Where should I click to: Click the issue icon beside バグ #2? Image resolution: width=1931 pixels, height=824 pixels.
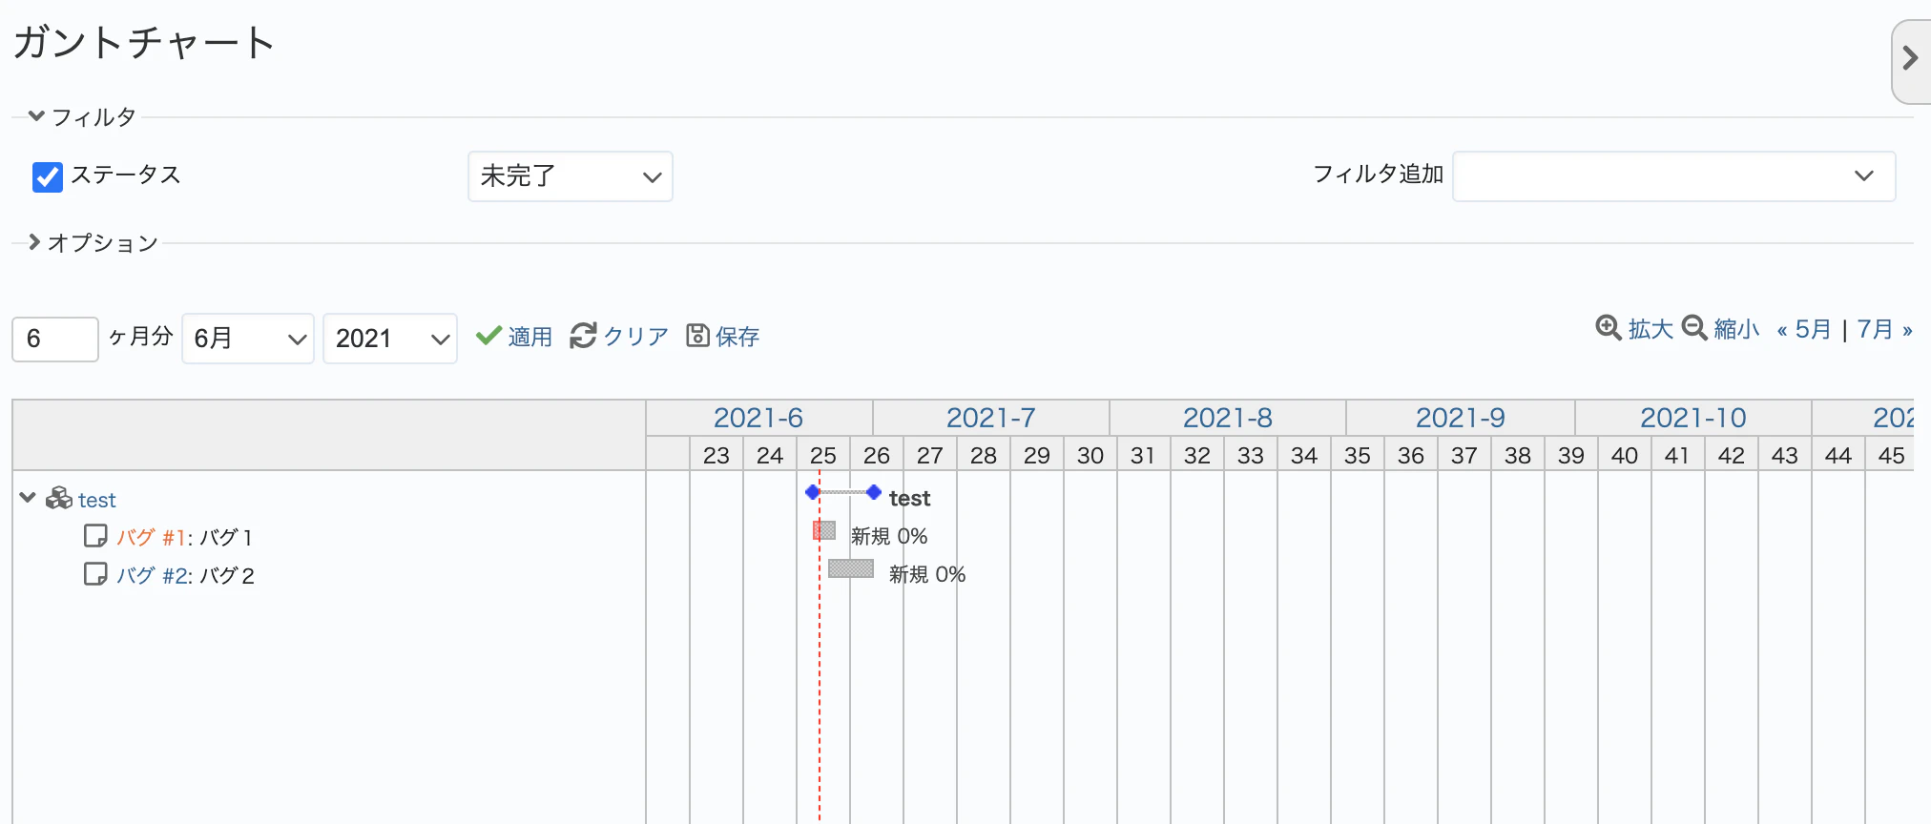[95, 574]
